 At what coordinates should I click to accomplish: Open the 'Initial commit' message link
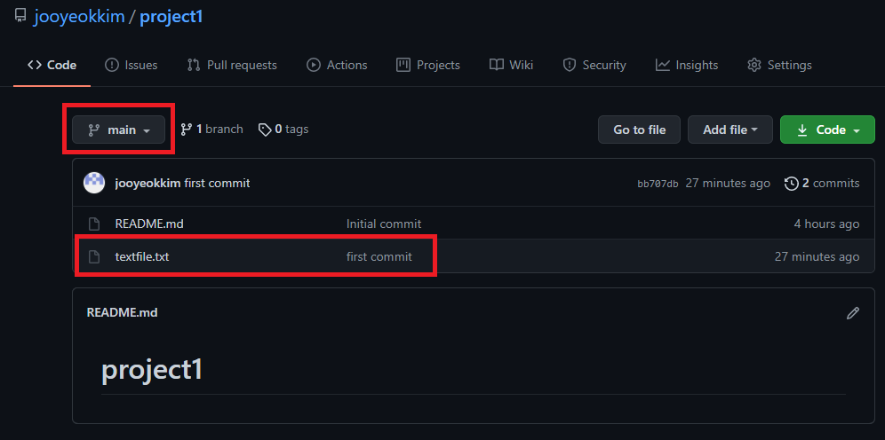click(384, 224)
